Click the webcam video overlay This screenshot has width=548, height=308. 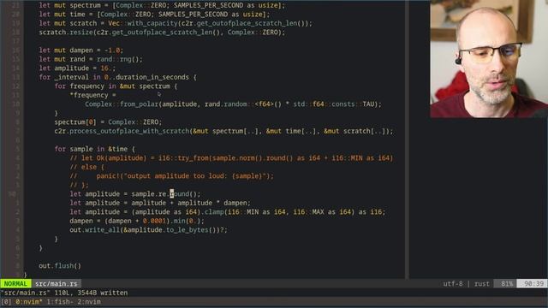coord(489,59)
